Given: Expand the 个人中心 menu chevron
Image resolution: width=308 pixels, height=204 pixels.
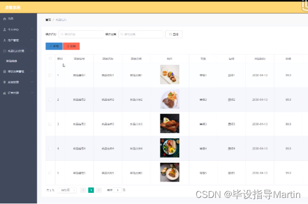Looking at the screenshot, I should pos(32,30).
